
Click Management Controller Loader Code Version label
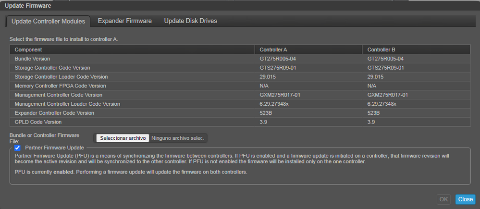67,104
